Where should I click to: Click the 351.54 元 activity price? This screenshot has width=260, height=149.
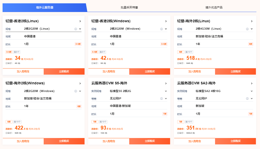click(194, 128)
